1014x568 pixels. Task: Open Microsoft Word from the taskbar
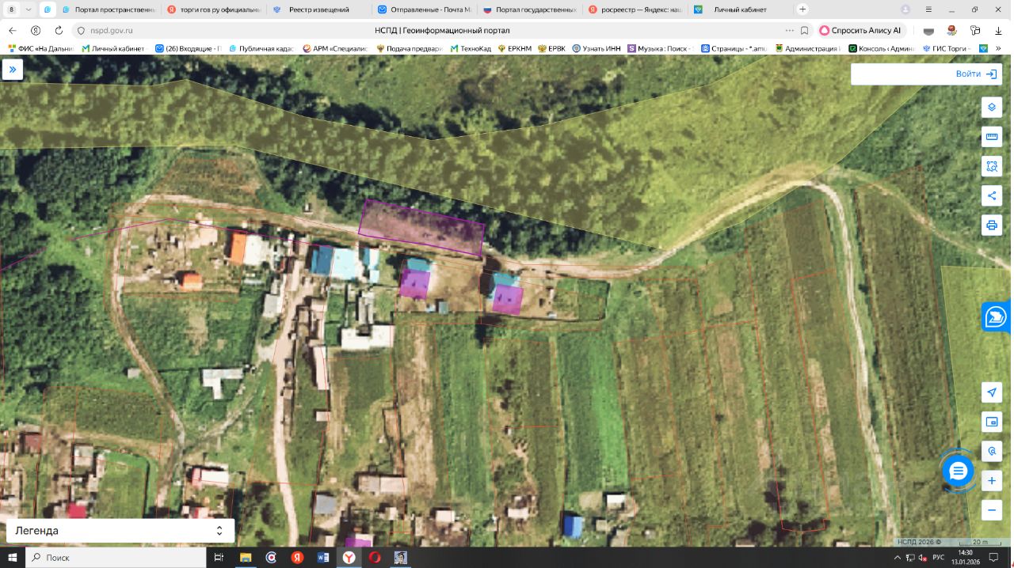pos(322,558)
